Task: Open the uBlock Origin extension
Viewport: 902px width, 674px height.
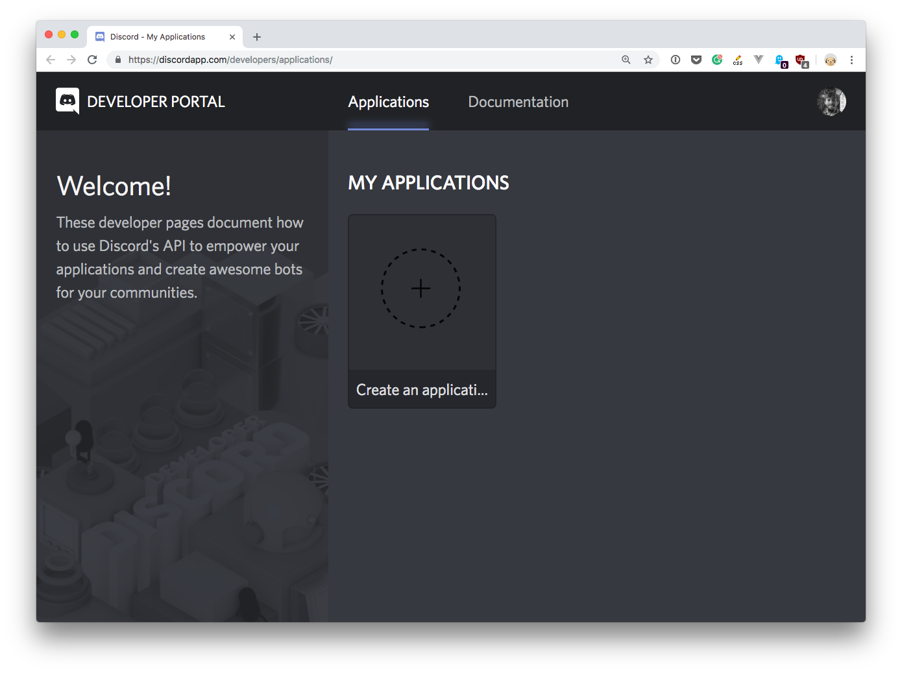Action: (802, 61)
